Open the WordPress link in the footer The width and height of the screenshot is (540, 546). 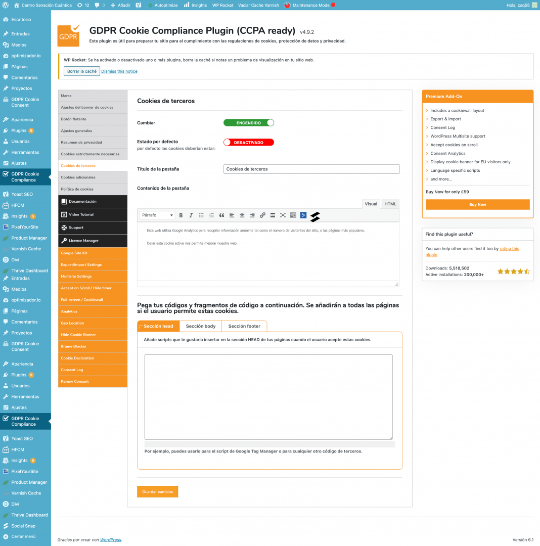[x=111, y=540]
